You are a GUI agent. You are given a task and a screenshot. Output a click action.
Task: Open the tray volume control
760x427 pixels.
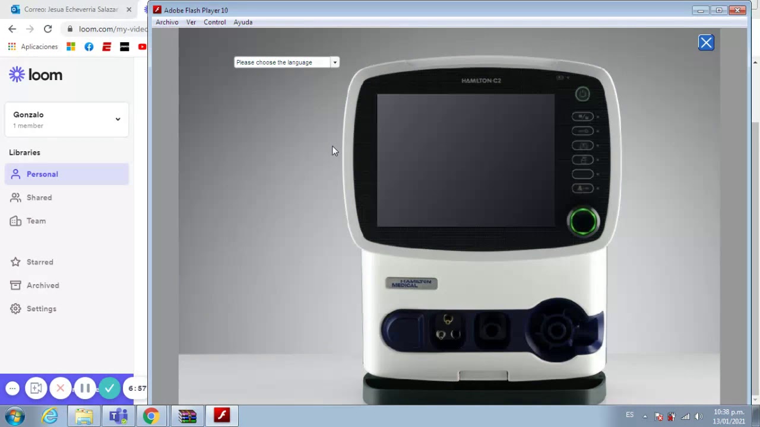(x=698, y=416)
